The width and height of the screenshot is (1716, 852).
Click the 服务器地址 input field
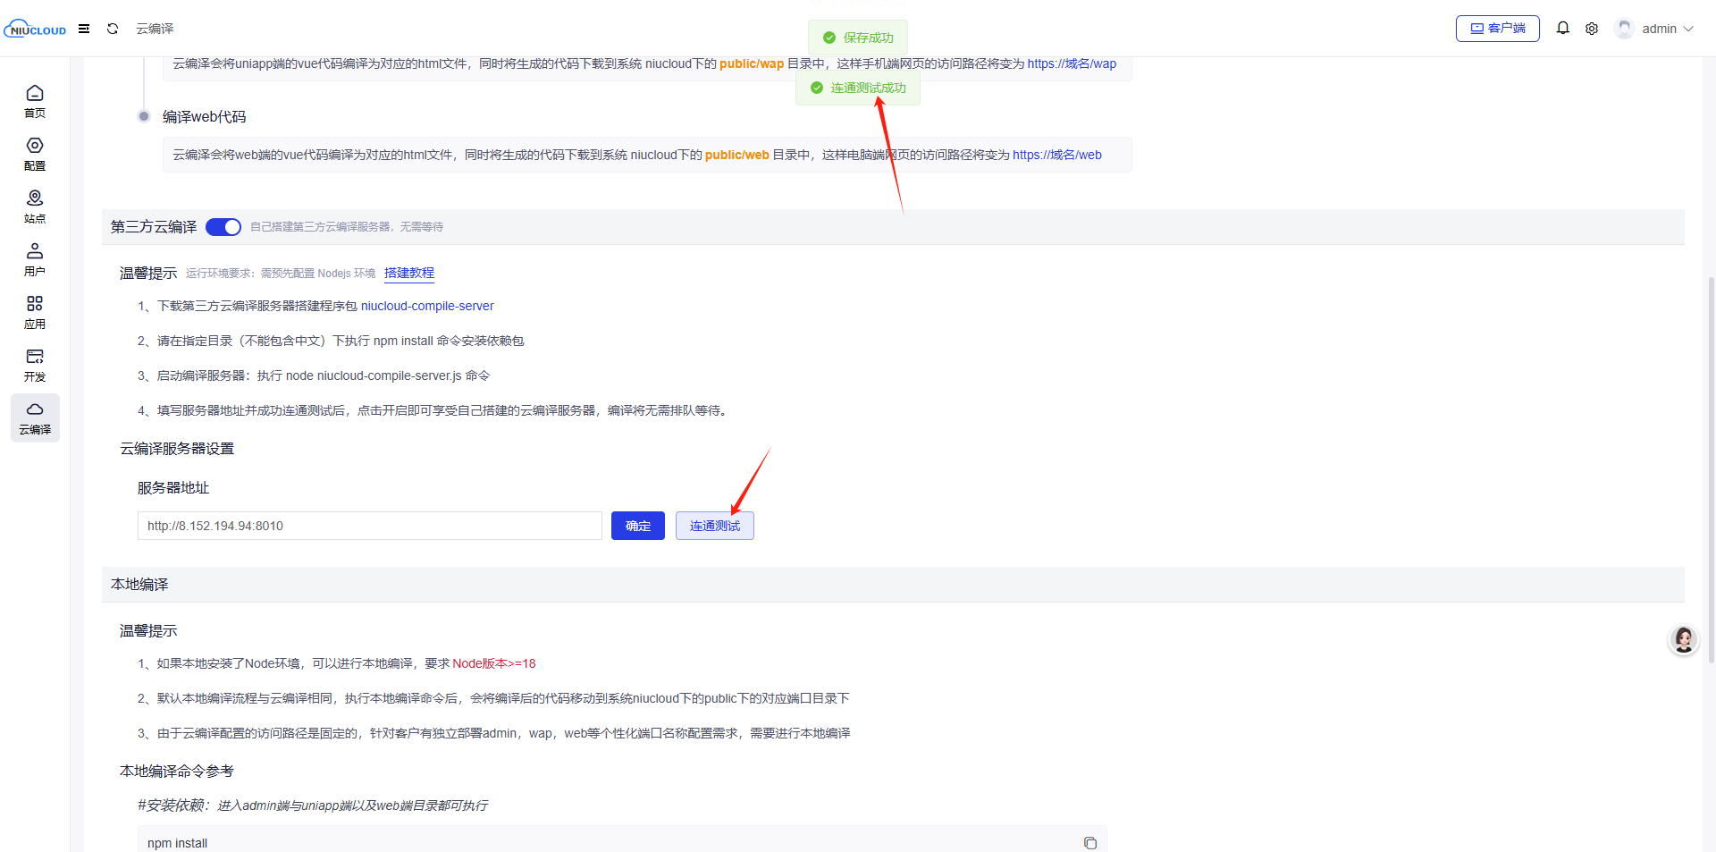[369, 526]
